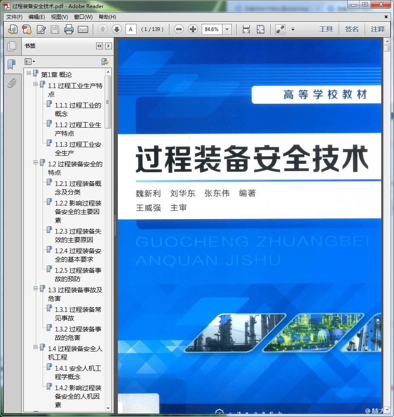Select bookmark 1.3.1 过程装备常见事故
Viewport: 394px width, 417px height.
tap(78, 314)
